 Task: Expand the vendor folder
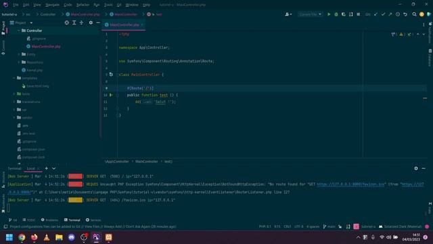pyautogui.click(x=14, y=117)
